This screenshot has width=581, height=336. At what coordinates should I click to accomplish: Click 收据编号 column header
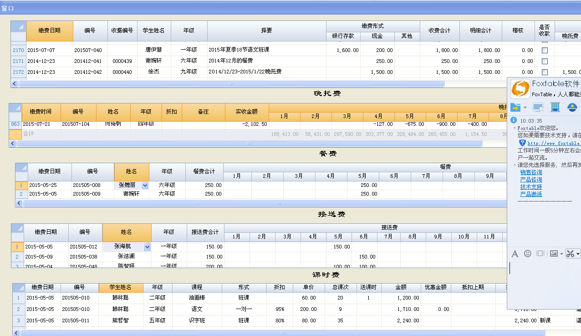(122, 31)
